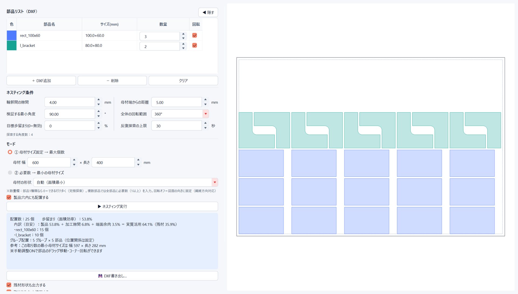This screenshot has height=294, width=518.
Task: Uncheck rotation checkbox for rect_100x60
Action: [x=195, y=35]
